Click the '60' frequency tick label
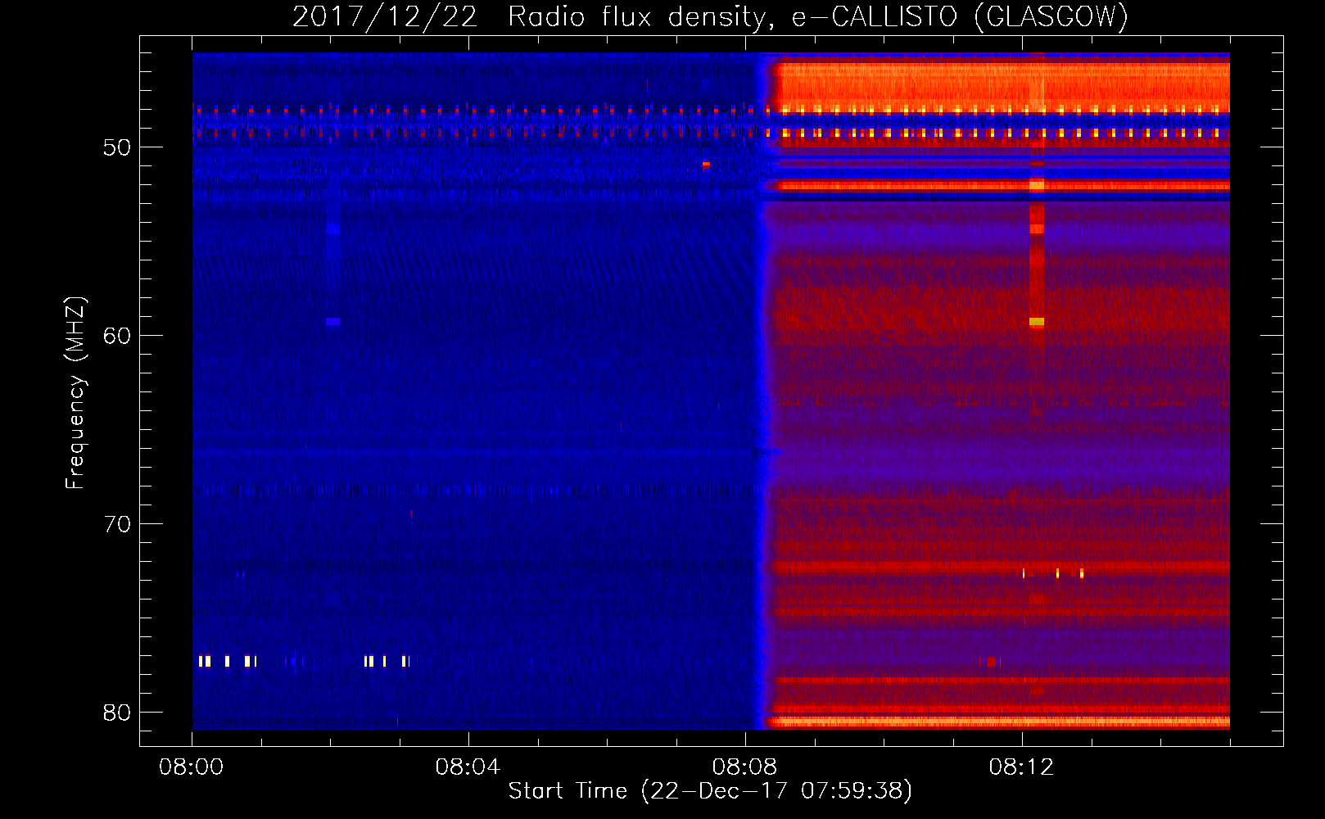 tap(117, 336)
